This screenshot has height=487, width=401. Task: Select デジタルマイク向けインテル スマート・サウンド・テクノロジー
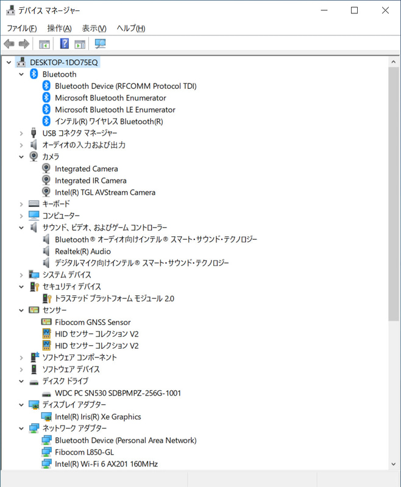pos(142,263)
